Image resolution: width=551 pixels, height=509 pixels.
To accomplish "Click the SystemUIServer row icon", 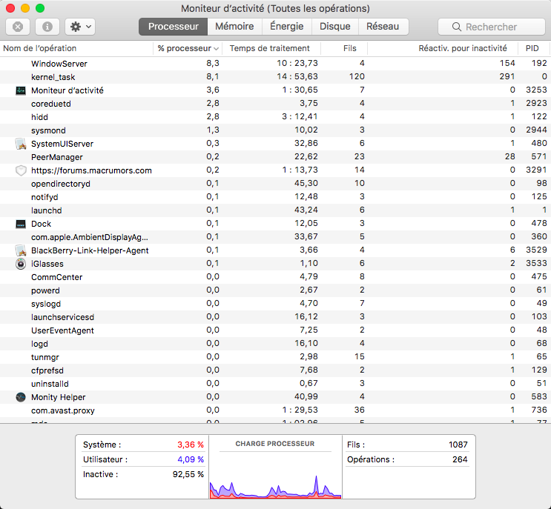I will [21, 144].
